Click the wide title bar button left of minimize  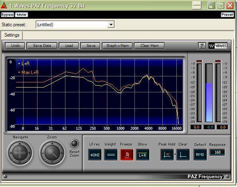pyautogui.click(x=197, y=6)
